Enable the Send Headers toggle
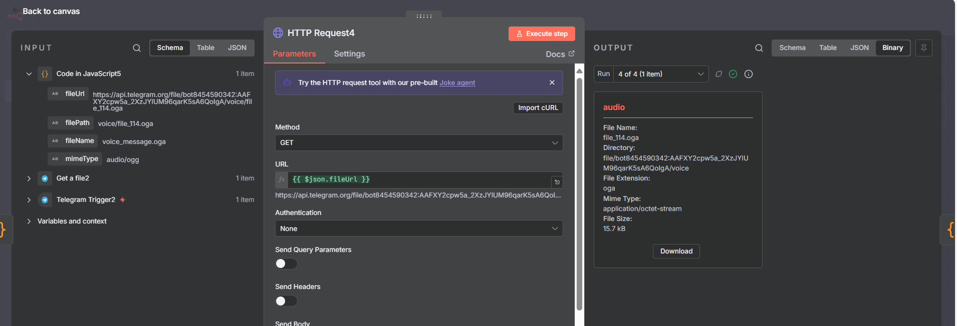This screenshot has width=957, height=326. click(x=286, y=300)
